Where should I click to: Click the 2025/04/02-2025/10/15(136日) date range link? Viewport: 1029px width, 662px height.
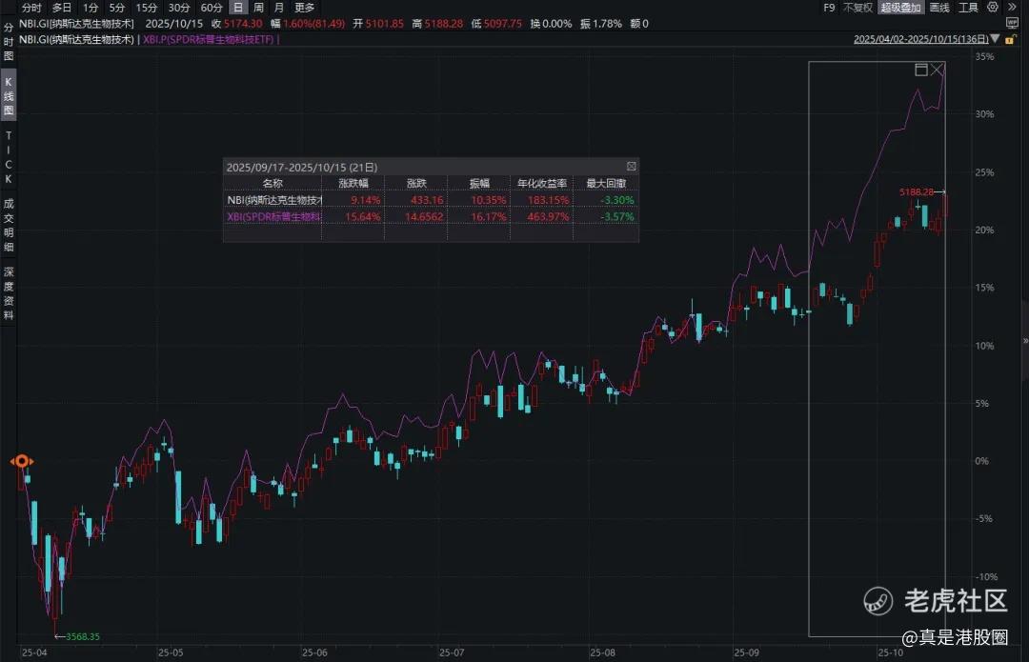click(x=920, y=39)
